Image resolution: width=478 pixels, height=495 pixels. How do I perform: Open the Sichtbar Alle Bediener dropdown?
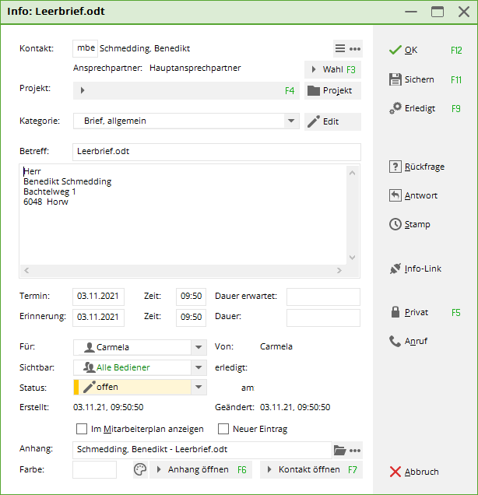pyautogui.click(x=198, y=367)
